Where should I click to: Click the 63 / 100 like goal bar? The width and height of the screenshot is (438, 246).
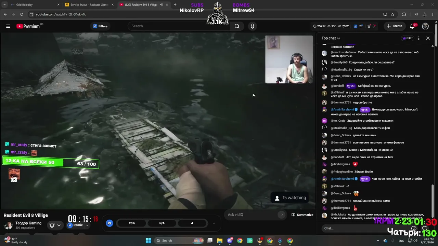click(x=51, y=163)
